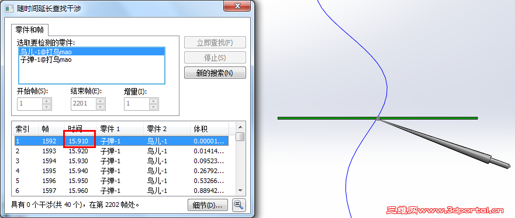Screen dimensions: 515x218
Task: Click the magnifier zoom icon button
Action: (x=239, y=205)
